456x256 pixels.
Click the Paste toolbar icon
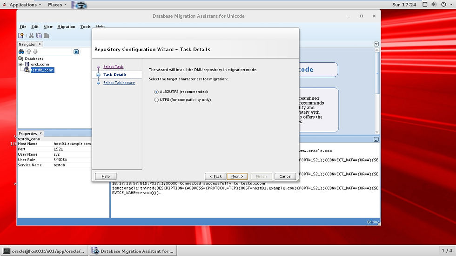46,35
